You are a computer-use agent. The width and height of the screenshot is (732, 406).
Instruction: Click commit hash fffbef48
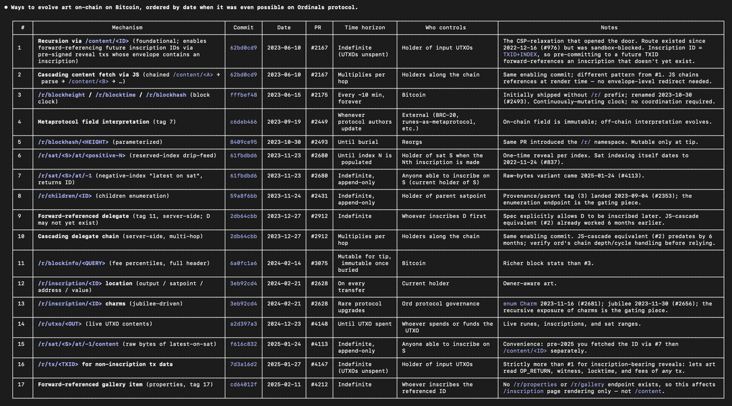tap(243, 94)
